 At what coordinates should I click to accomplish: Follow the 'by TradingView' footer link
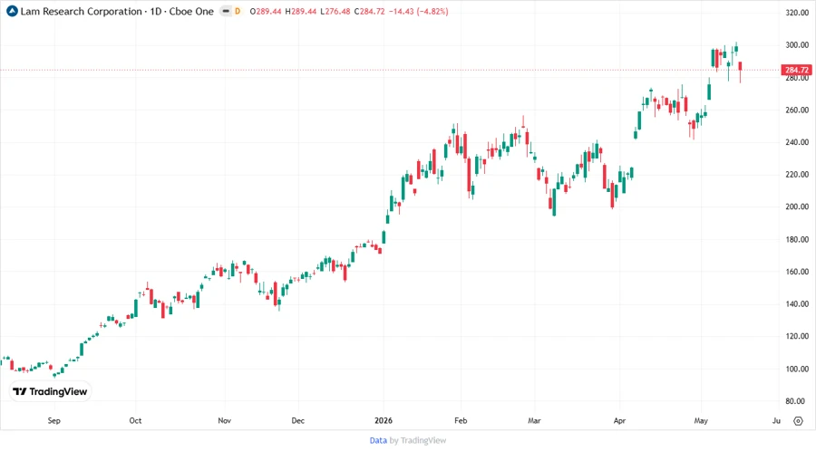click(418, 440)
